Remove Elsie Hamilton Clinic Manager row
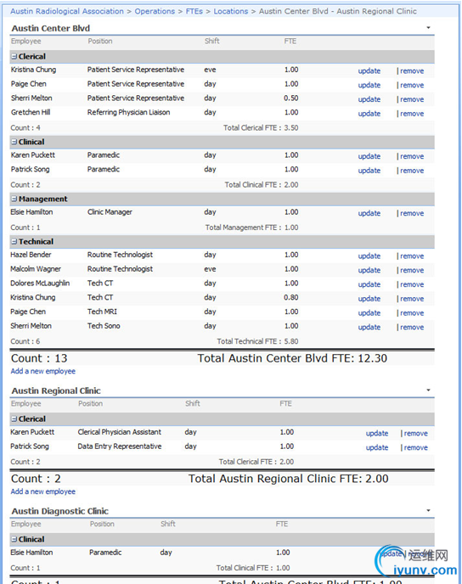The image size is (462, 584). pos(412,213)
